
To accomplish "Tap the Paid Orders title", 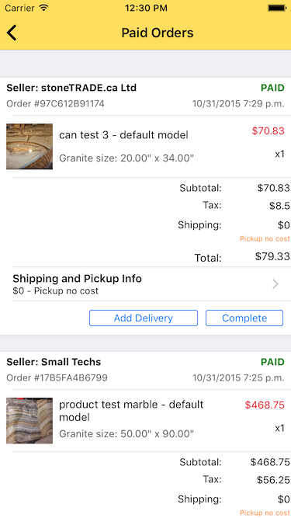I will 158,33.
